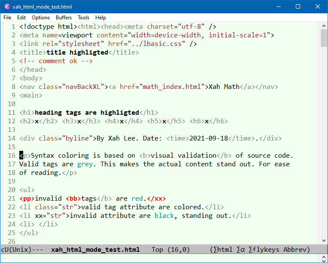Click the word 'red' on line 21
Screen dimensions: 328x263
[137, 198]
